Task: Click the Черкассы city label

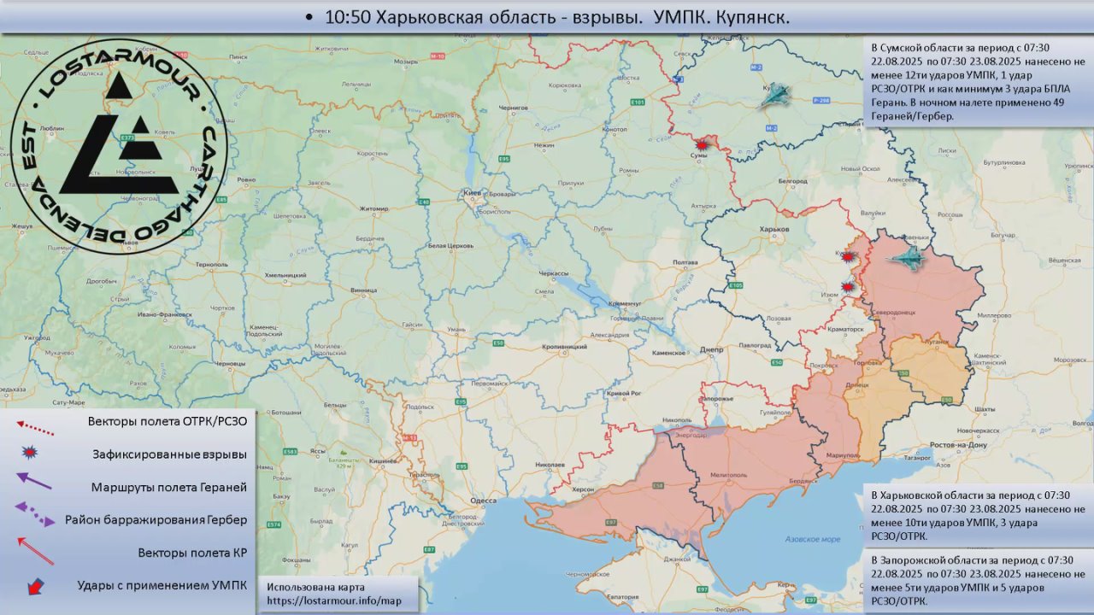Action: tap(554, 273)
